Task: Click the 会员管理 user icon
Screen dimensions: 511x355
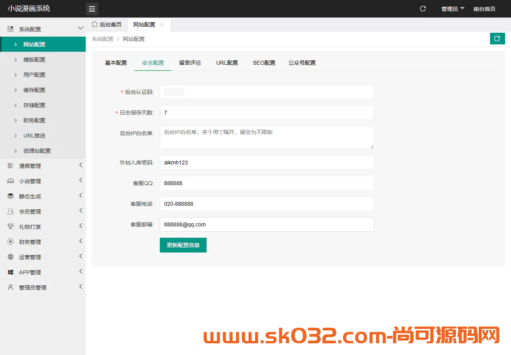Action: pos(11,211)
